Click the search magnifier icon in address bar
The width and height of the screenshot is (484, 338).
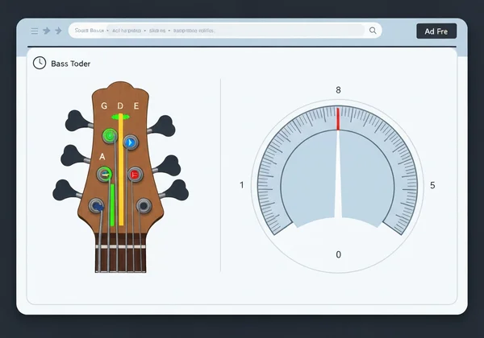(373, 31)
